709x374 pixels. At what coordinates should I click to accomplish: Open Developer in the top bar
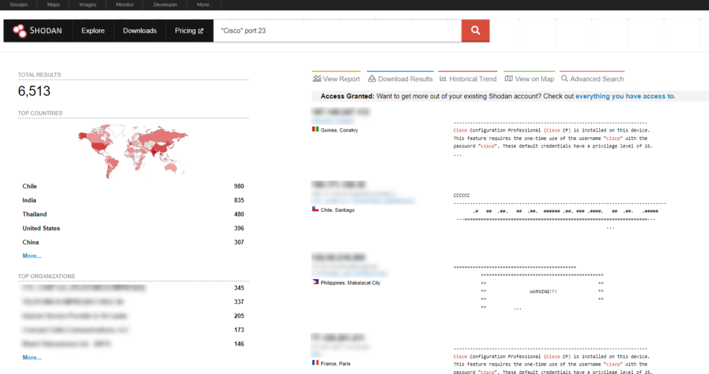165,5
